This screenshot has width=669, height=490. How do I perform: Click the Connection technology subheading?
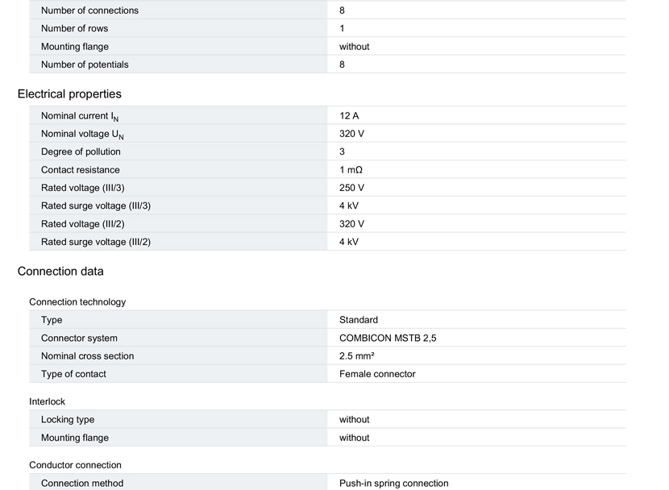click(77, 302)
